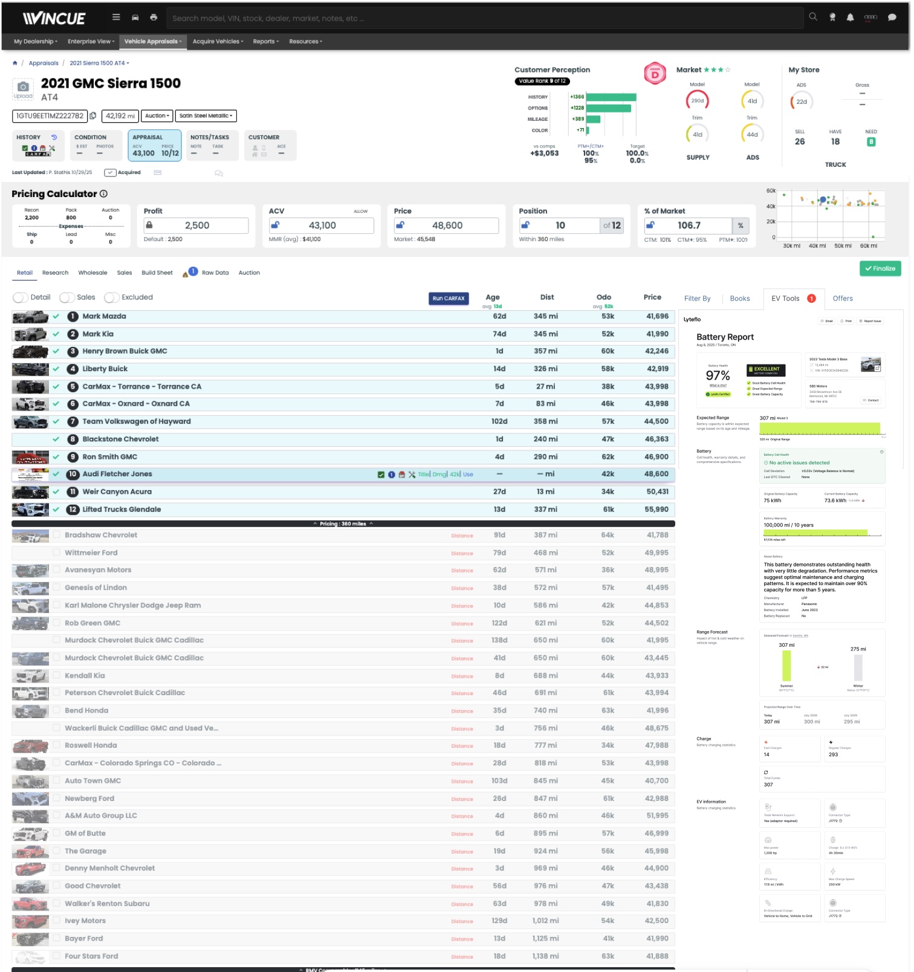Open the award ribbon icon

832,18
